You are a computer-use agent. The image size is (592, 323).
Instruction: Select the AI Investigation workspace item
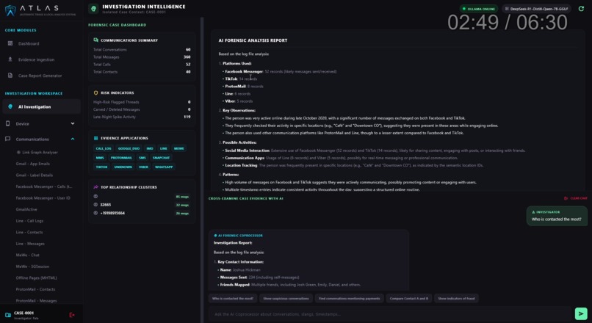pos(42,106)
